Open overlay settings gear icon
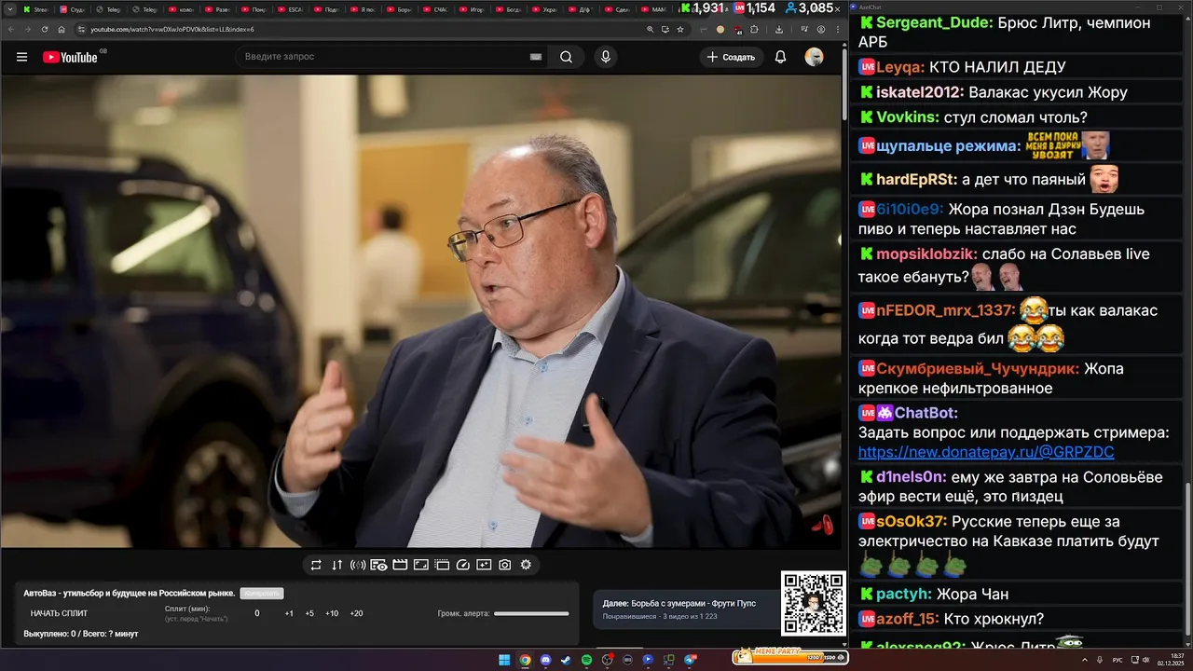1193x671 pixels. 526,565
